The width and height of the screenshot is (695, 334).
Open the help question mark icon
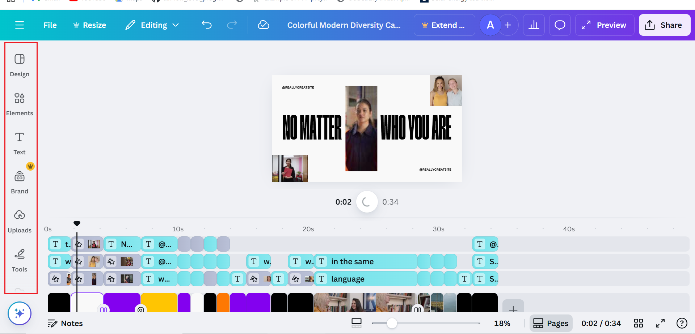(683, 323)
